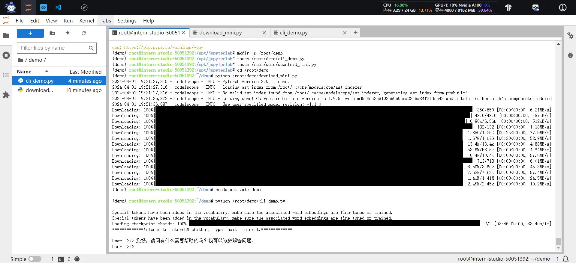Toggle the Simple interface mode switch

click(x=35, y=259)
